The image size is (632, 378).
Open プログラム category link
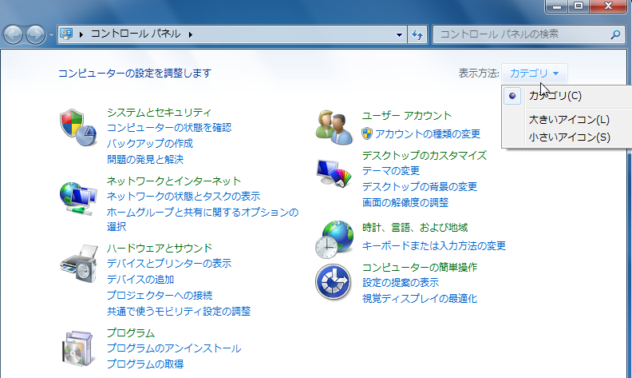[x=131, y=333]
